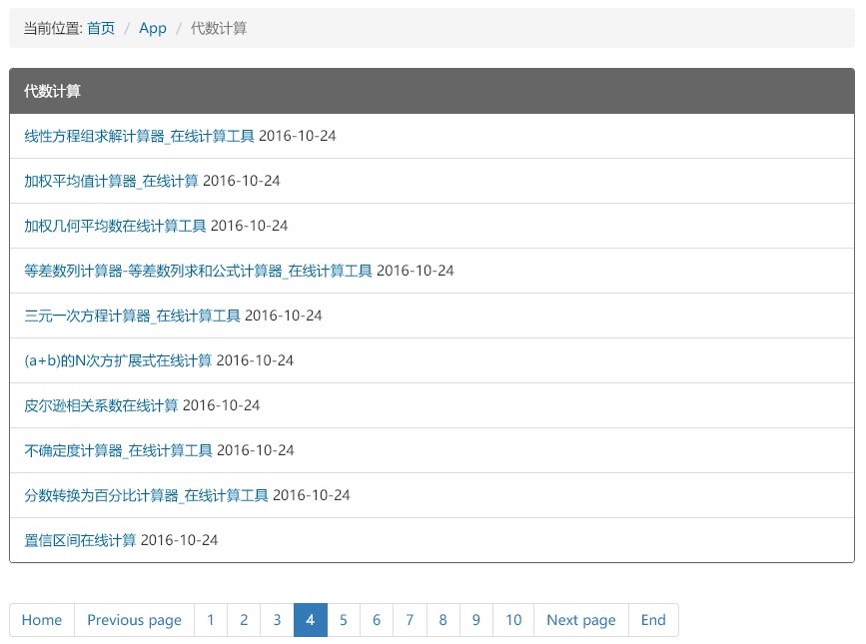The width and height of the screenshot is (866, 644).
Task: Open 线性方程组求解计算器_在线计算工具 link
Action: [x=139, y=136]
